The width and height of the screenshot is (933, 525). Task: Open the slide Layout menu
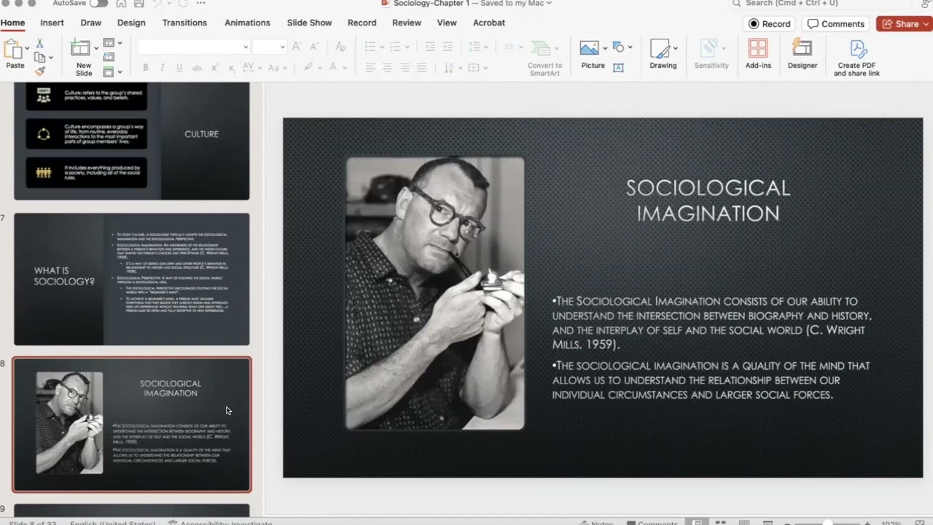tap(112, 43)
